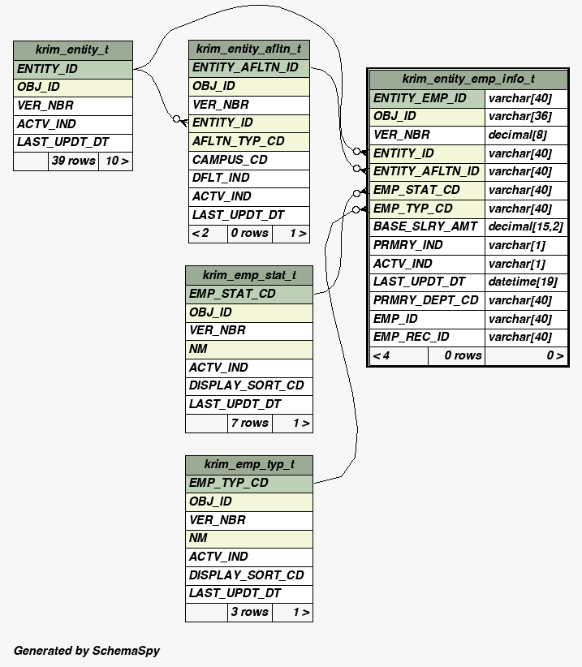Select the EMP_REC_ID column
The width and height of the screenshot is (582, 667).
427,338
